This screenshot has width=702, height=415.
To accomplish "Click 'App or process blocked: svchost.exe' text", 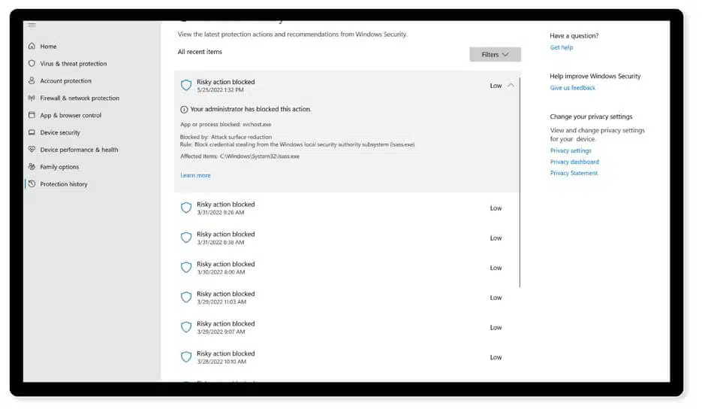I will (x=226, y=125).
